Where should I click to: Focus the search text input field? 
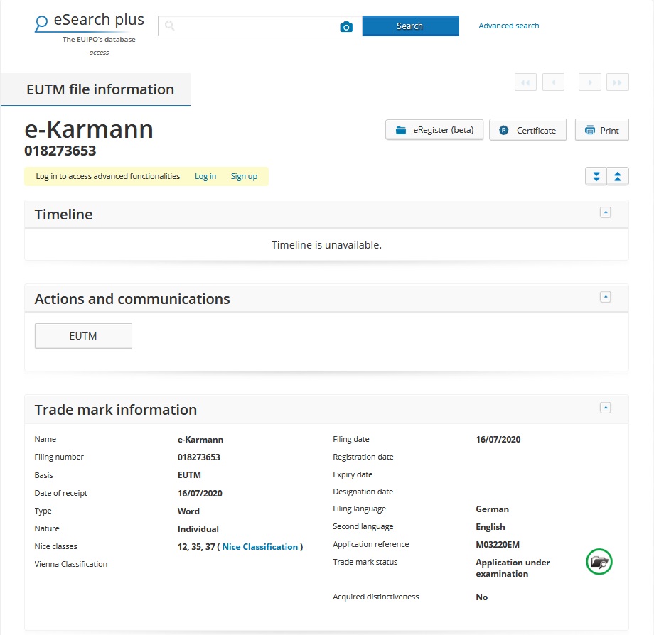(x=256, y=26)
